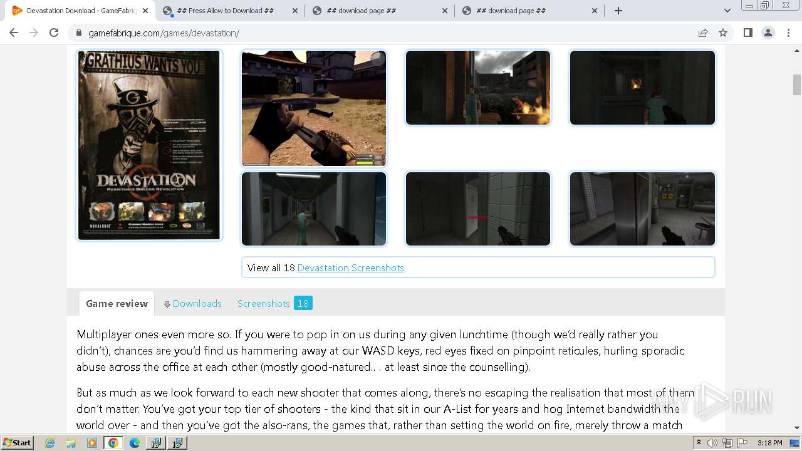
Task: Close the last download page tab
Action: 594,11
